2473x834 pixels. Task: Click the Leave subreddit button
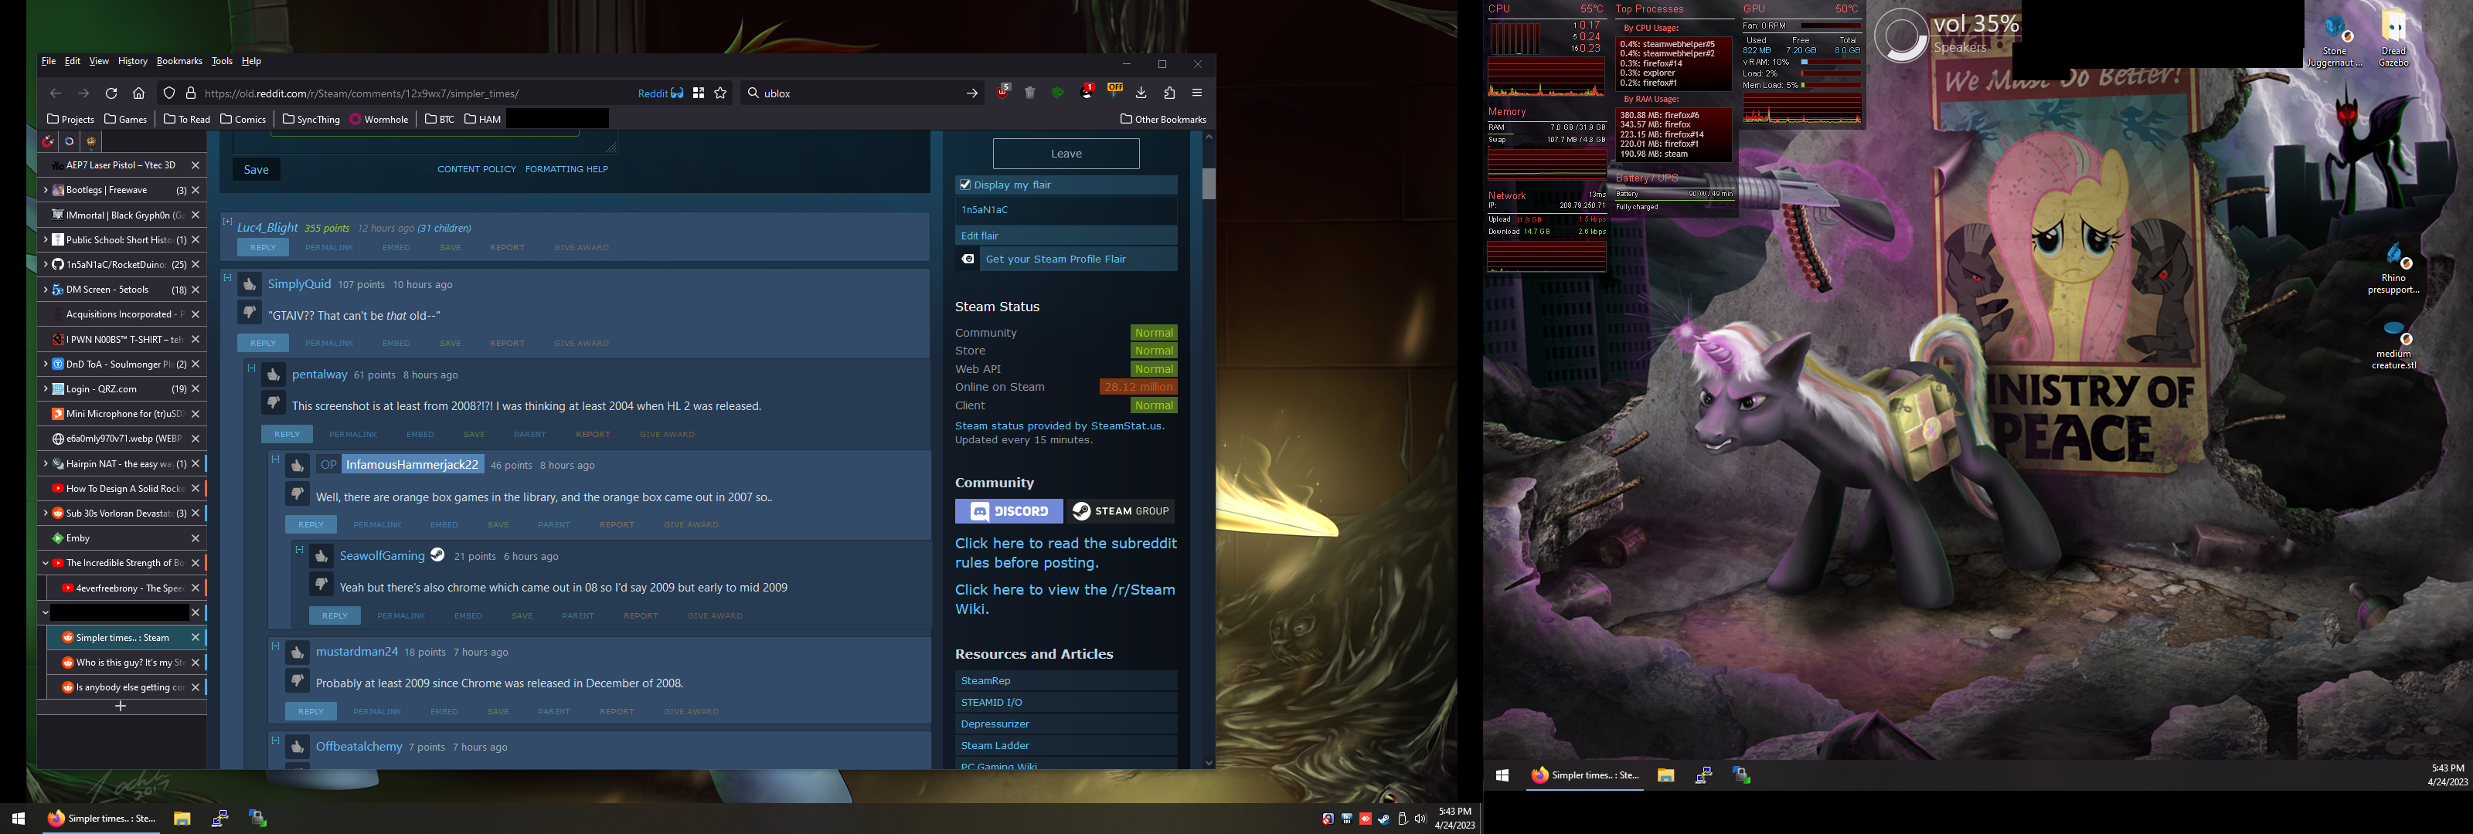pyautogui.click(x=1066, y=154)
